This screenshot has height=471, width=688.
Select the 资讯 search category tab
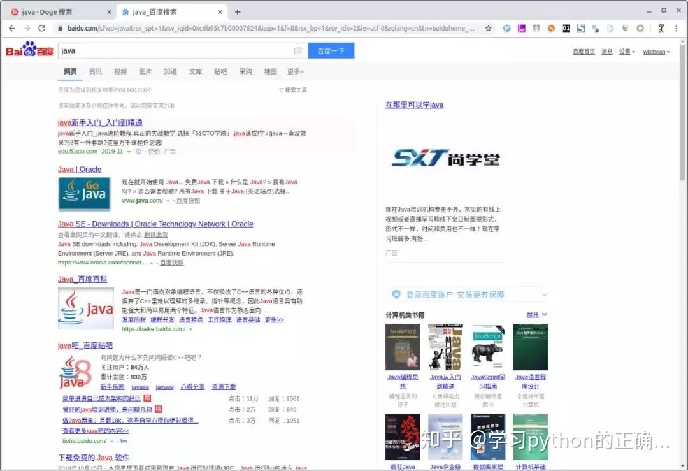(95, 71)
